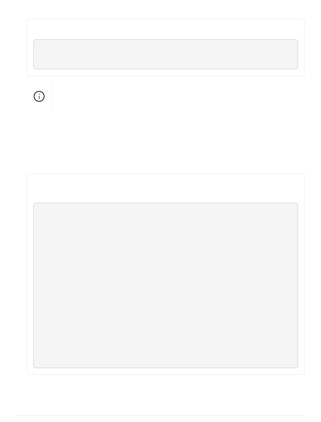
Task: Click inside the large lower gray code box
Action: 166,285
